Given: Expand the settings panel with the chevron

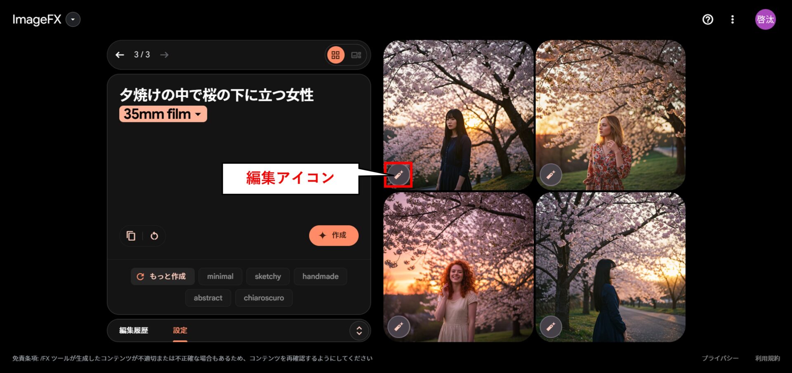Looking at the screenshot, I should [x=359, y=330].
